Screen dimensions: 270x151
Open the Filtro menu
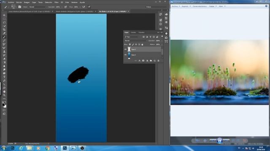pyautogui.click(x=56, y=3)
